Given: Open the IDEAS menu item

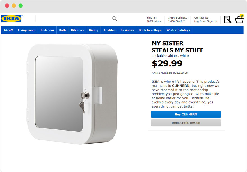Looking at the screenshot, I should [x=8, y=30].
